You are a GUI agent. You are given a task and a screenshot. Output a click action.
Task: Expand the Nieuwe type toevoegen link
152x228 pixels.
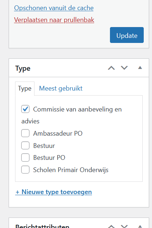(x=54, y=192)
